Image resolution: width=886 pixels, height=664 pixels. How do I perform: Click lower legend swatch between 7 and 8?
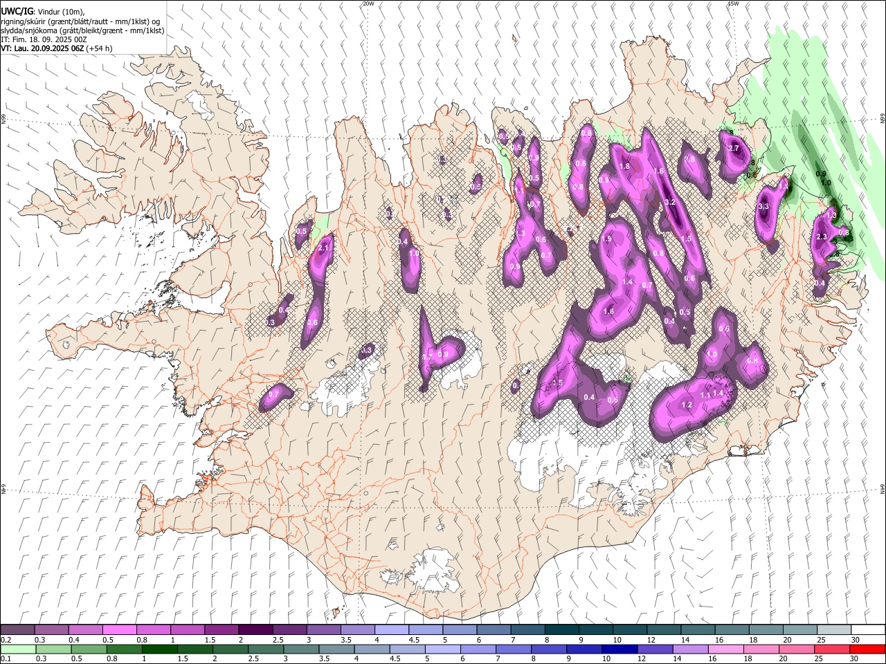click(x=513, y=649)
